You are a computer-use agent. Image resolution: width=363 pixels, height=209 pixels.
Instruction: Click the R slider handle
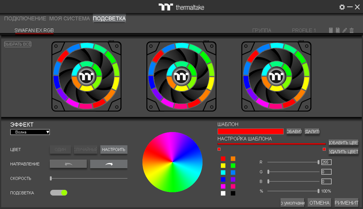tap(318, 162)
